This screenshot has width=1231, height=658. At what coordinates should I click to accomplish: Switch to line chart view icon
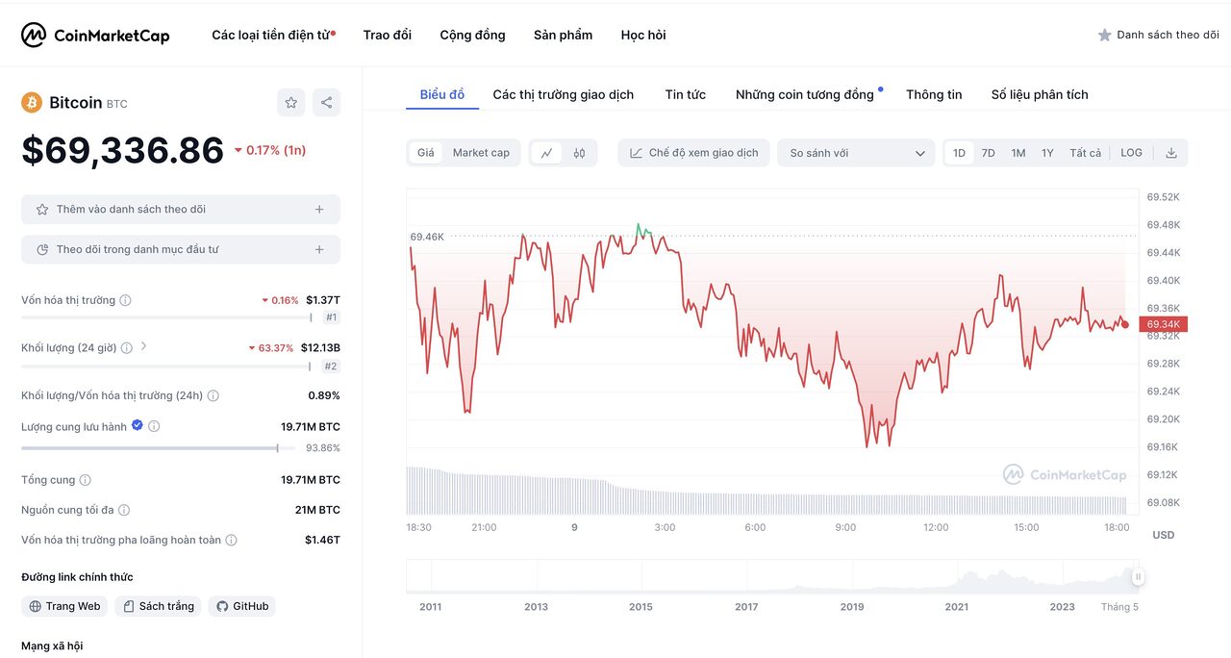click(546, 153)
